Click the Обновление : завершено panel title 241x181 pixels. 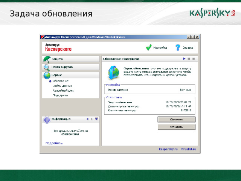coord(121,59)
